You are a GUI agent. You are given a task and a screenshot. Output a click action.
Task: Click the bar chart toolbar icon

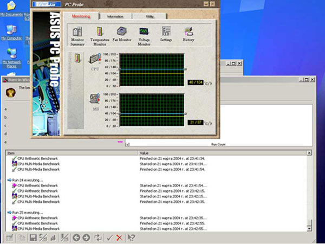(x=53, y=237)
